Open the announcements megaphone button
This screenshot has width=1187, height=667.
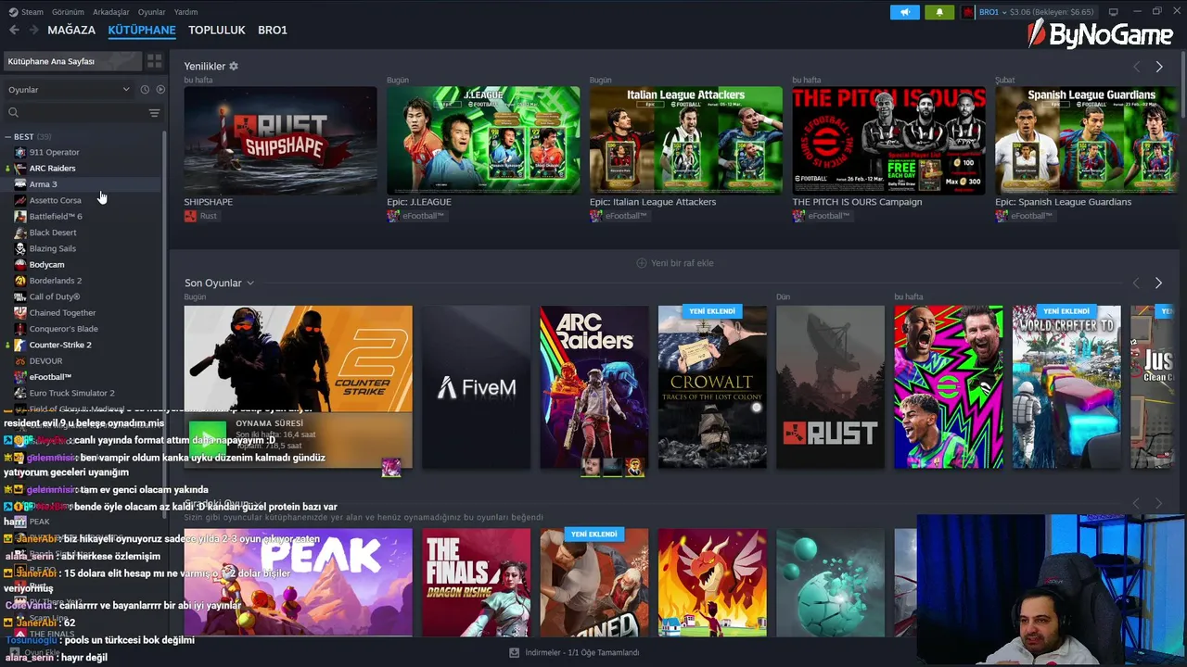(x=905, y=12)
